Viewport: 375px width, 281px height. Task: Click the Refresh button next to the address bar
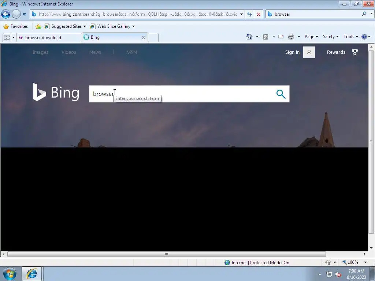pyautogui.click(x=249, y=14)
